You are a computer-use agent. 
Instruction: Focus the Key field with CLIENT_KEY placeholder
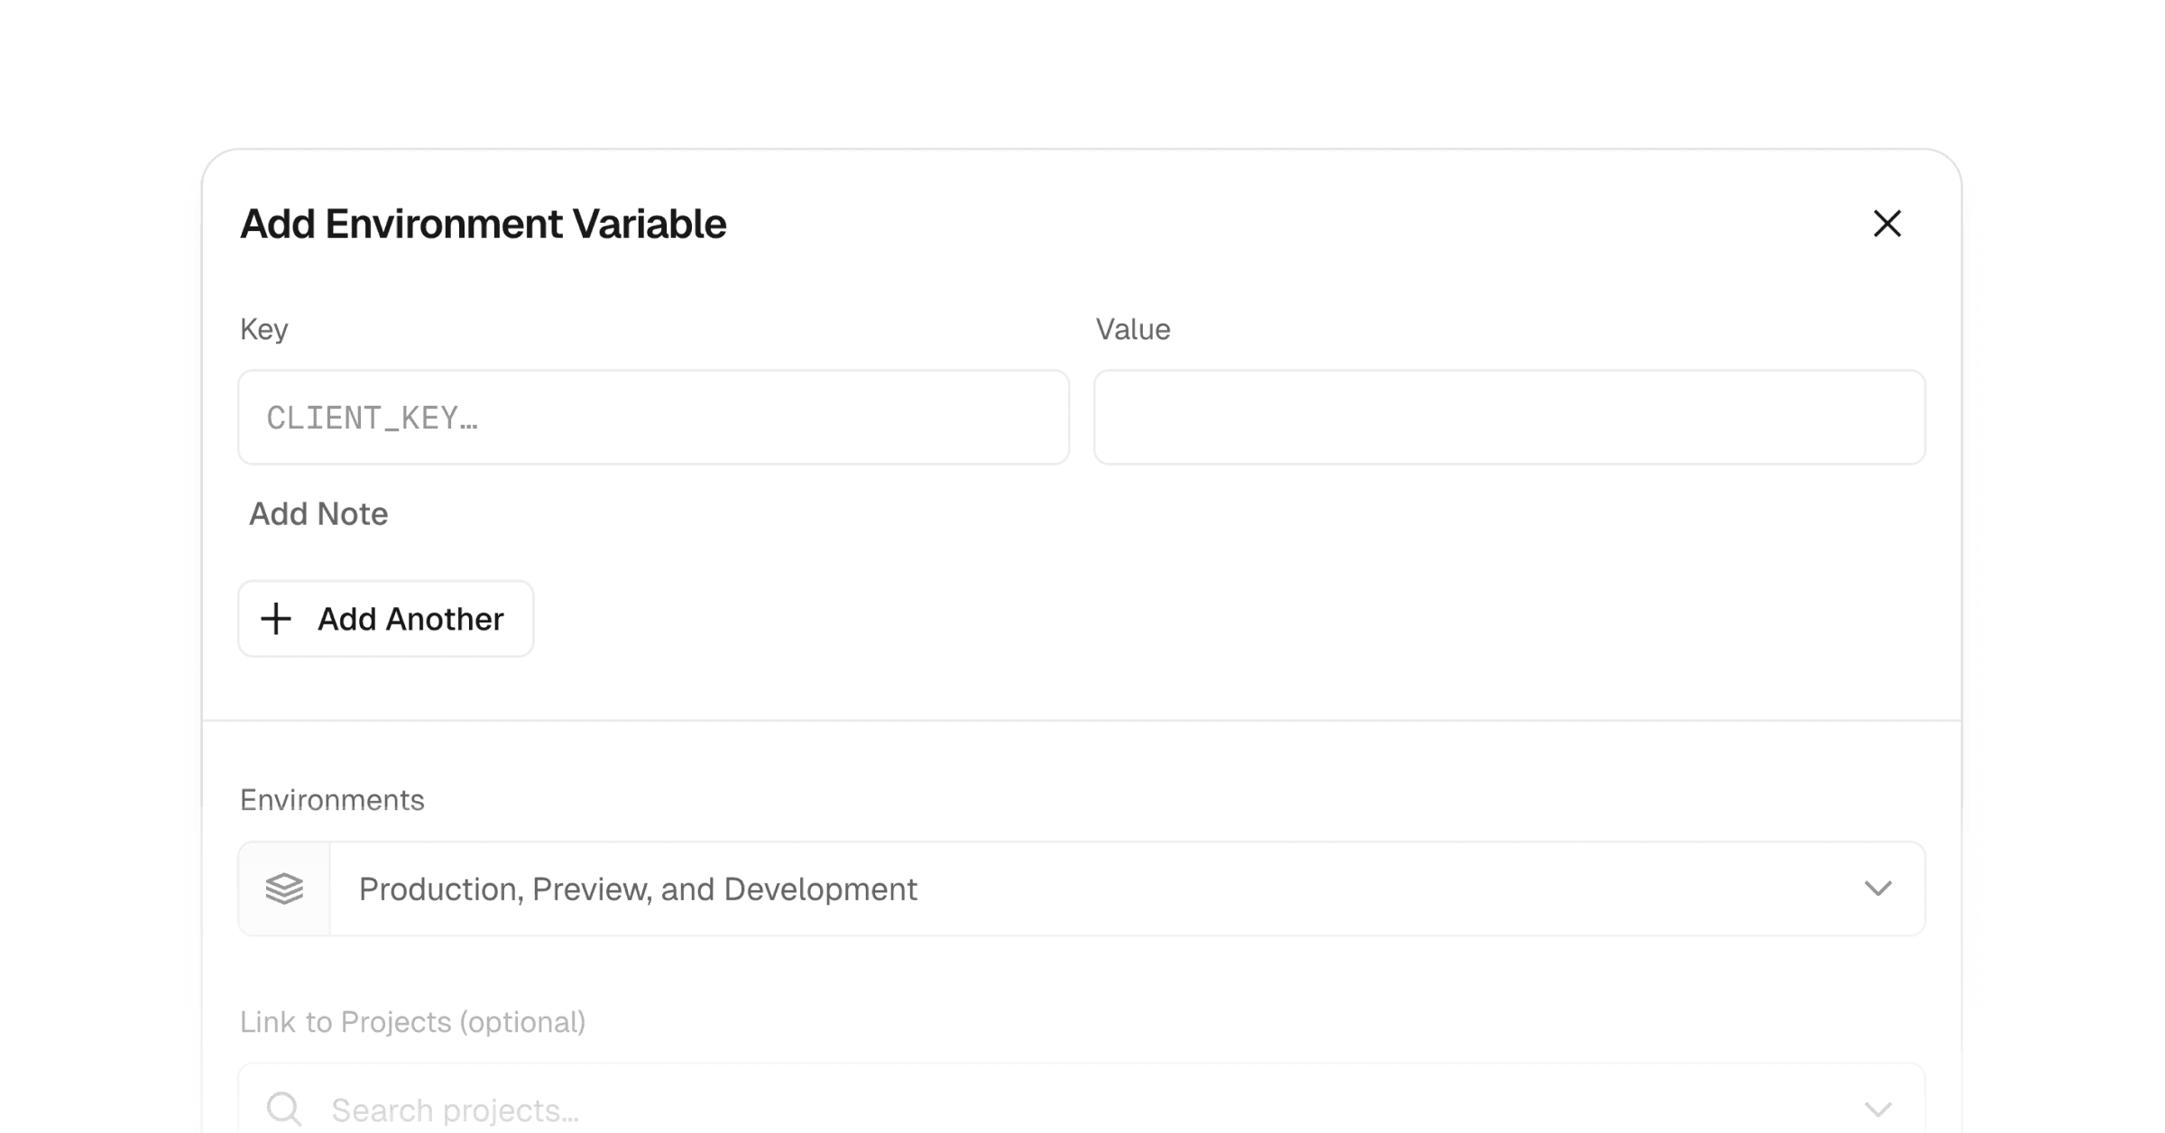pos(653,418)
